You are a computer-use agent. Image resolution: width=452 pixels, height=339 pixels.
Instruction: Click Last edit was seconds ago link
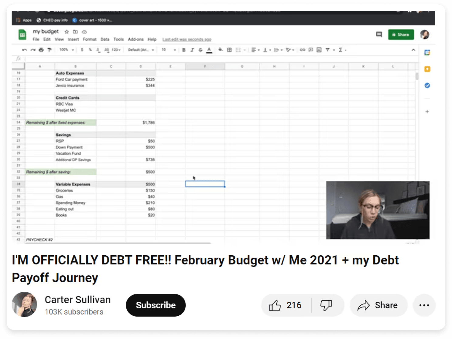click(x=187, y=39)
